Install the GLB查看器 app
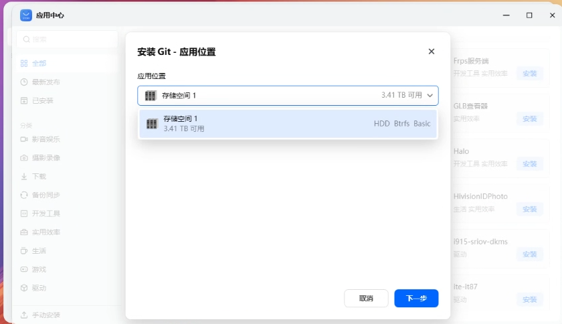The width and height of the screenshot is (562, 324). [x=529, y=118]
